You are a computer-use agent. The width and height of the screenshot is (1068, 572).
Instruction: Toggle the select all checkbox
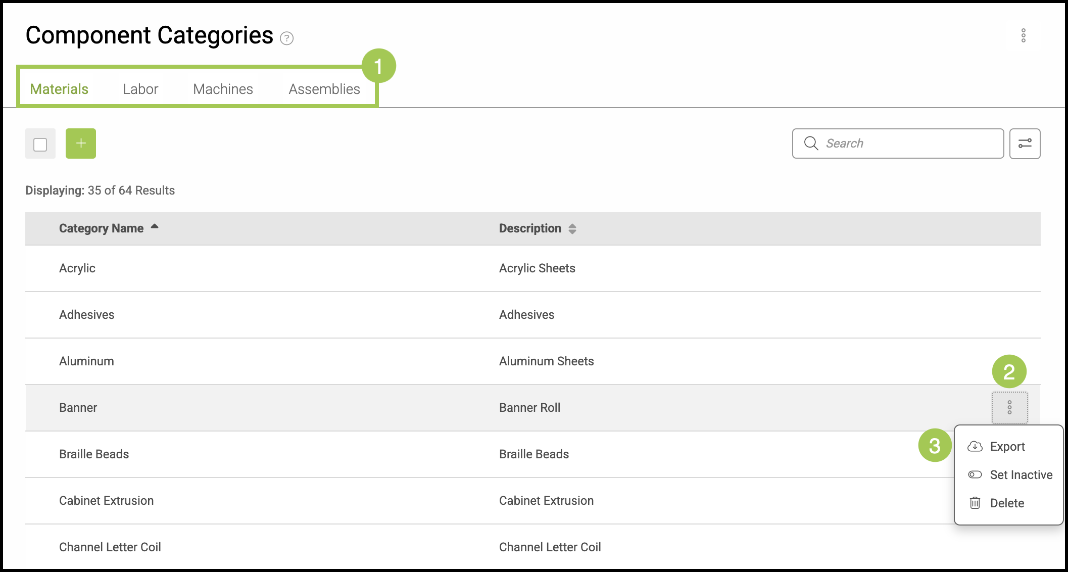[40, 145]
